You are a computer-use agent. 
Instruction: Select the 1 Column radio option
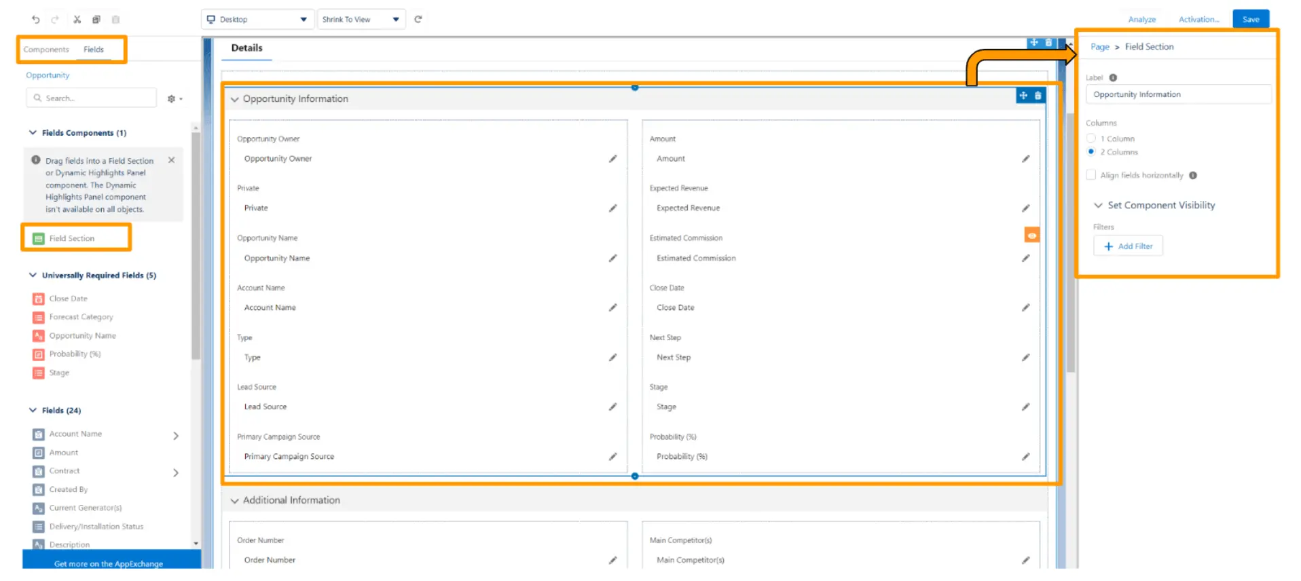point(1091,138)
